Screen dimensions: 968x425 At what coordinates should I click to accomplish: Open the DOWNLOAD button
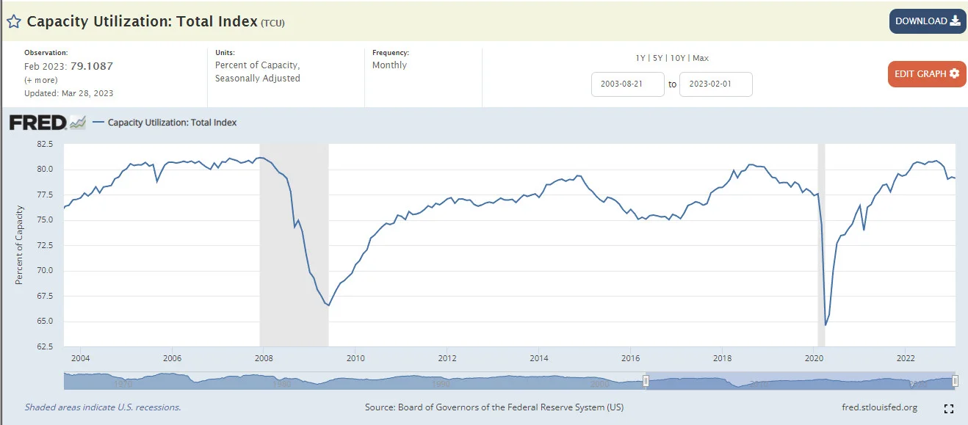point(928,21)
